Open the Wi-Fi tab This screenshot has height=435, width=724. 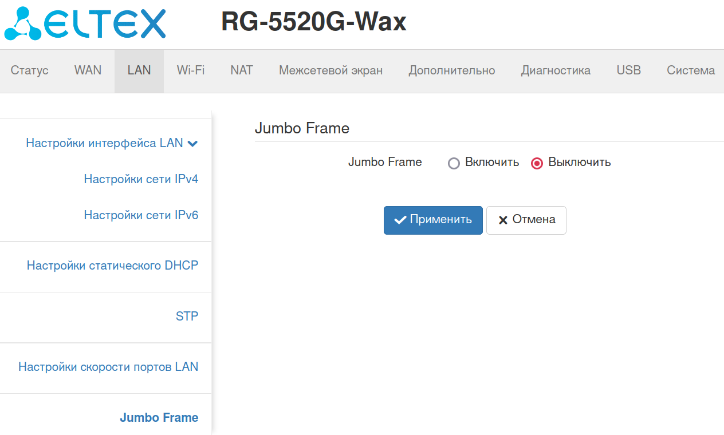pyautogui.click(x=191, y=70)
